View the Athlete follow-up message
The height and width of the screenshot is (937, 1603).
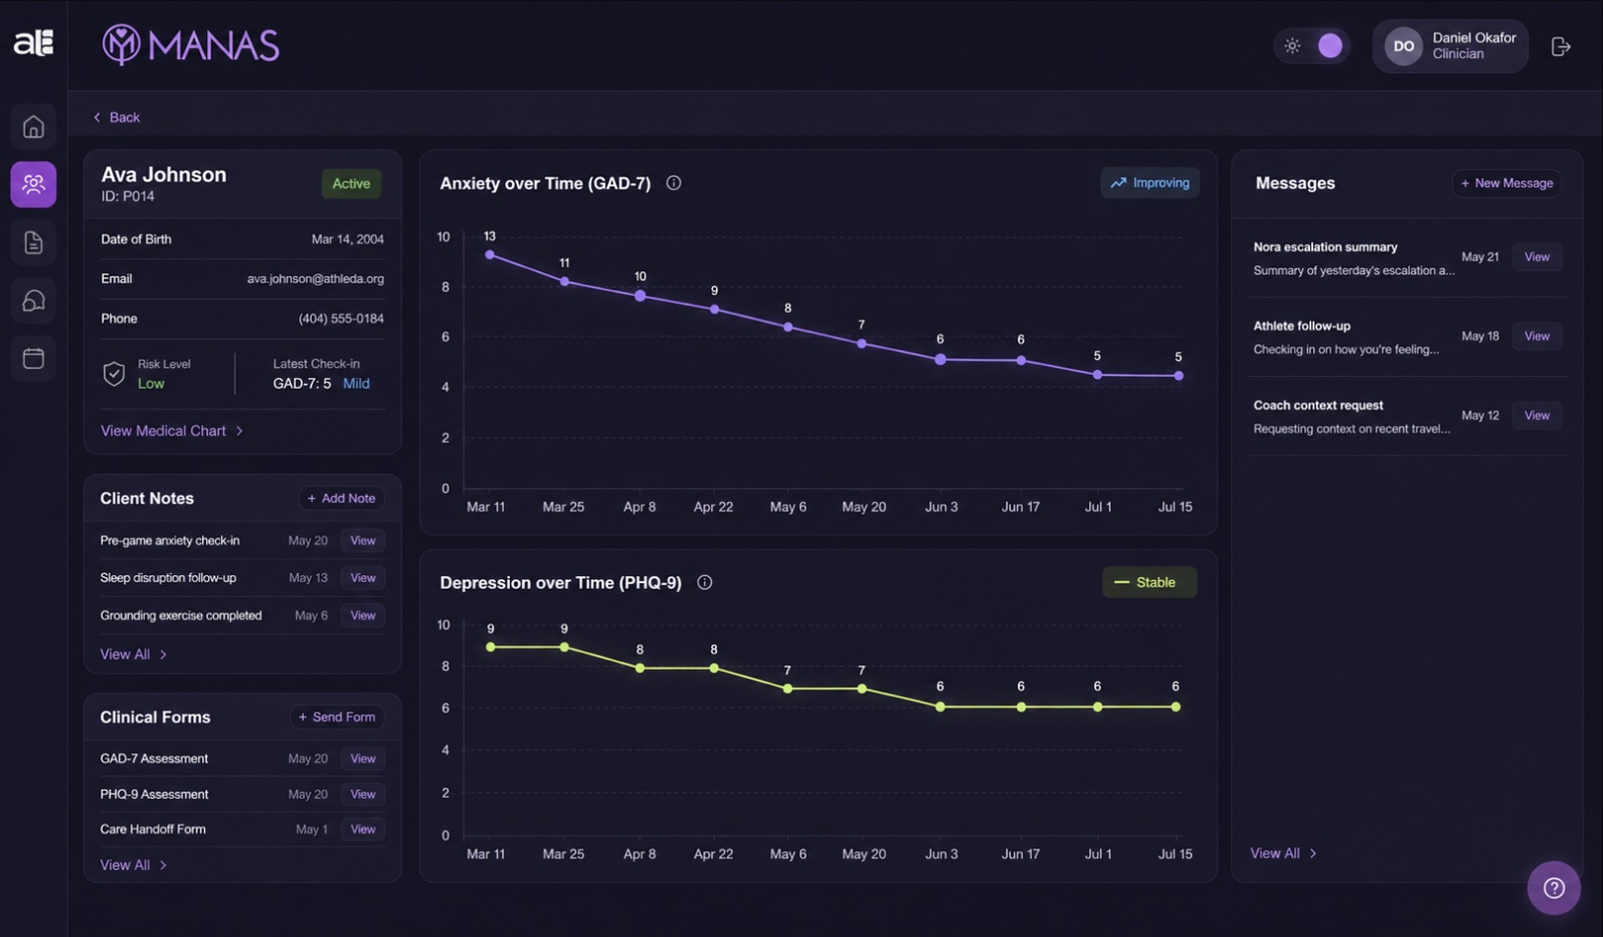tap(1537, 336)
